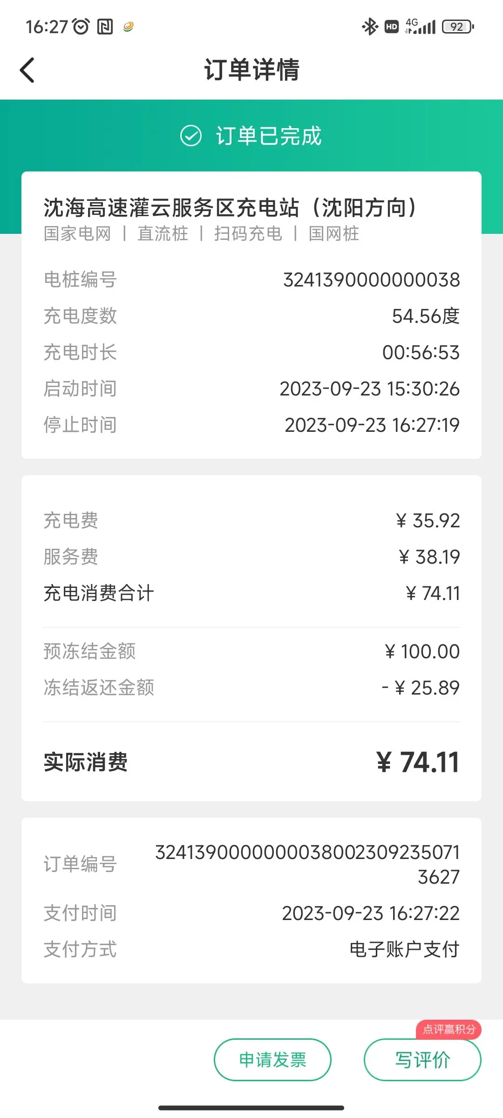This screenshot has height=1118, width=503.
Task: Tap the Bluetooth status icon
Action: tap(370, 27)
